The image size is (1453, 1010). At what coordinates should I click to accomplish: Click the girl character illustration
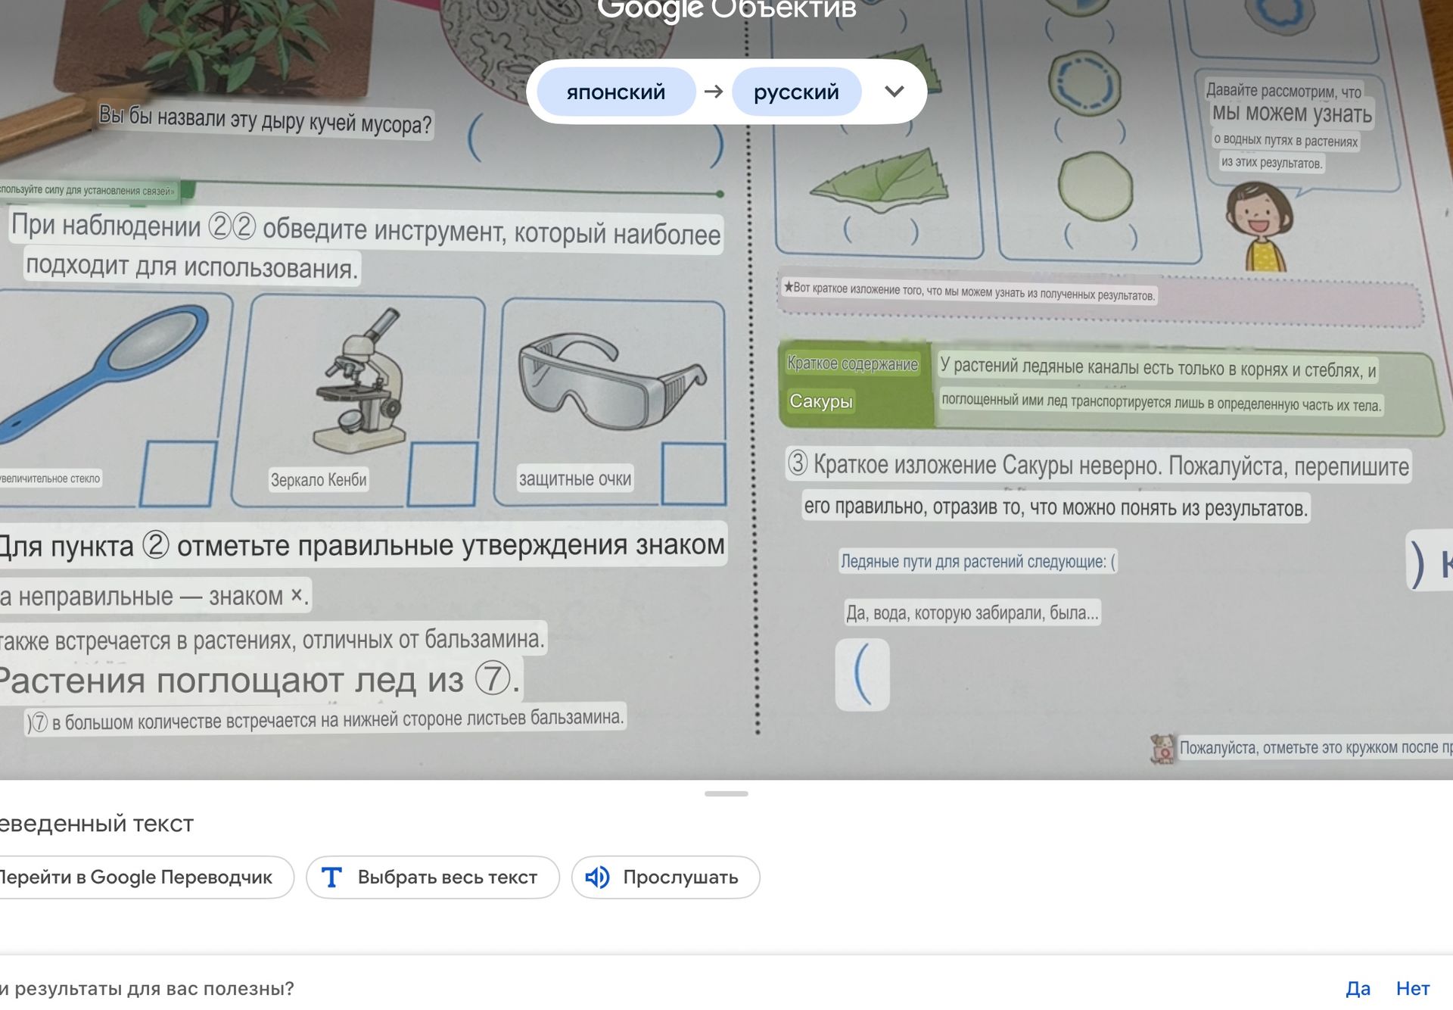point(1259,227)
